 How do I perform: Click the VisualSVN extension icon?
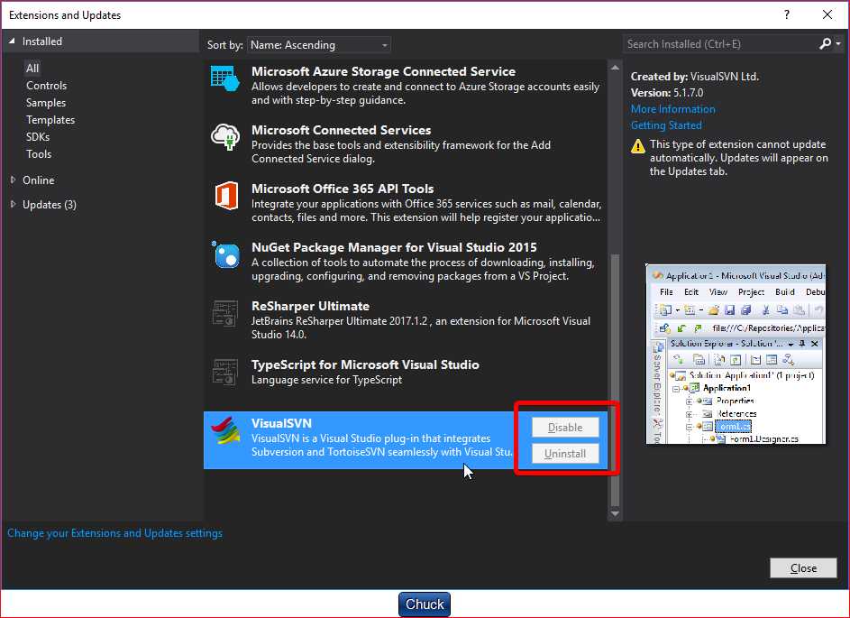pos(226,430)
